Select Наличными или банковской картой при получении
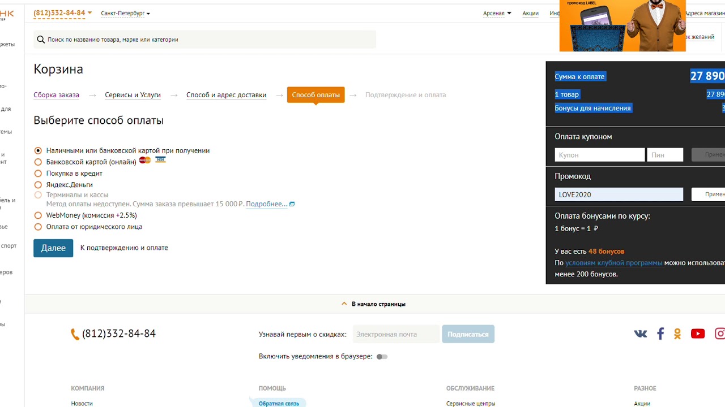The image size is (725, 407). (x=38, y=150)
